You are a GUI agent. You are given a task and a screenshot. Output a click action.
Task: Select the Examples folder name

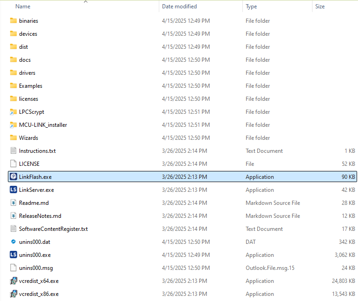click(x=31, y=86)
